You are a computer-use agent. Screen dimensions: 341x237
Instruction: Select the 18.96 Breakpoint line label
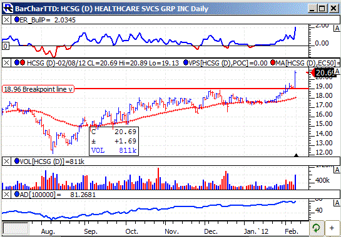38,89
